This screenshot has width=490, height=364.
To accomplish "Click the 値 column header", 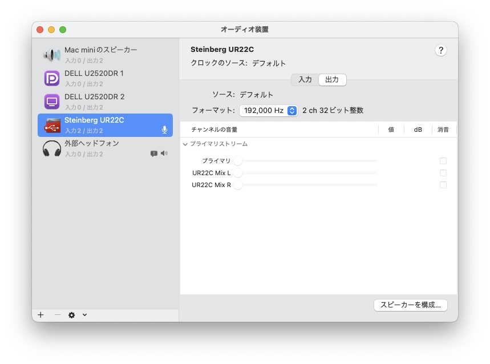I will (x=391, y=130).
